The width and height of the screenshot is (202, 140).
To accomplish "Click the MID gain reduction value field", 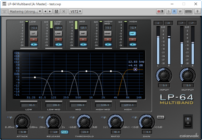I will tap(84, 28).
